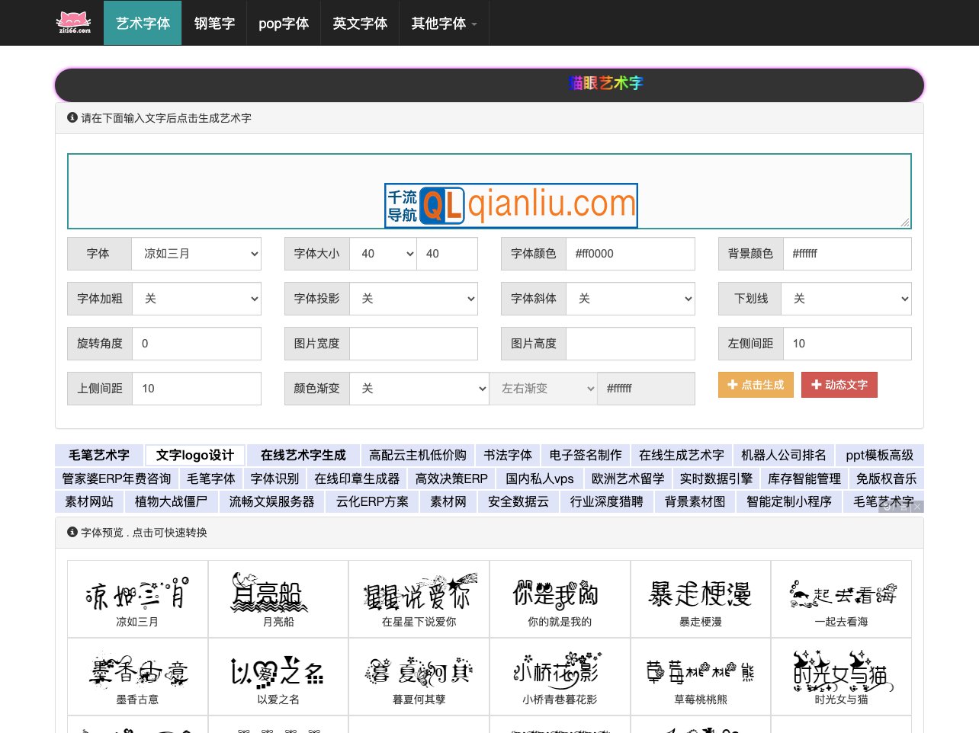
Task: Click the ziti66 cat logo
Action: pyautogui.click(x=73, y=22)
